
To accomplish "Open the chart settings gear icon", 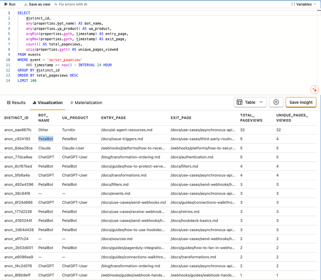I will tap(276, 102).
